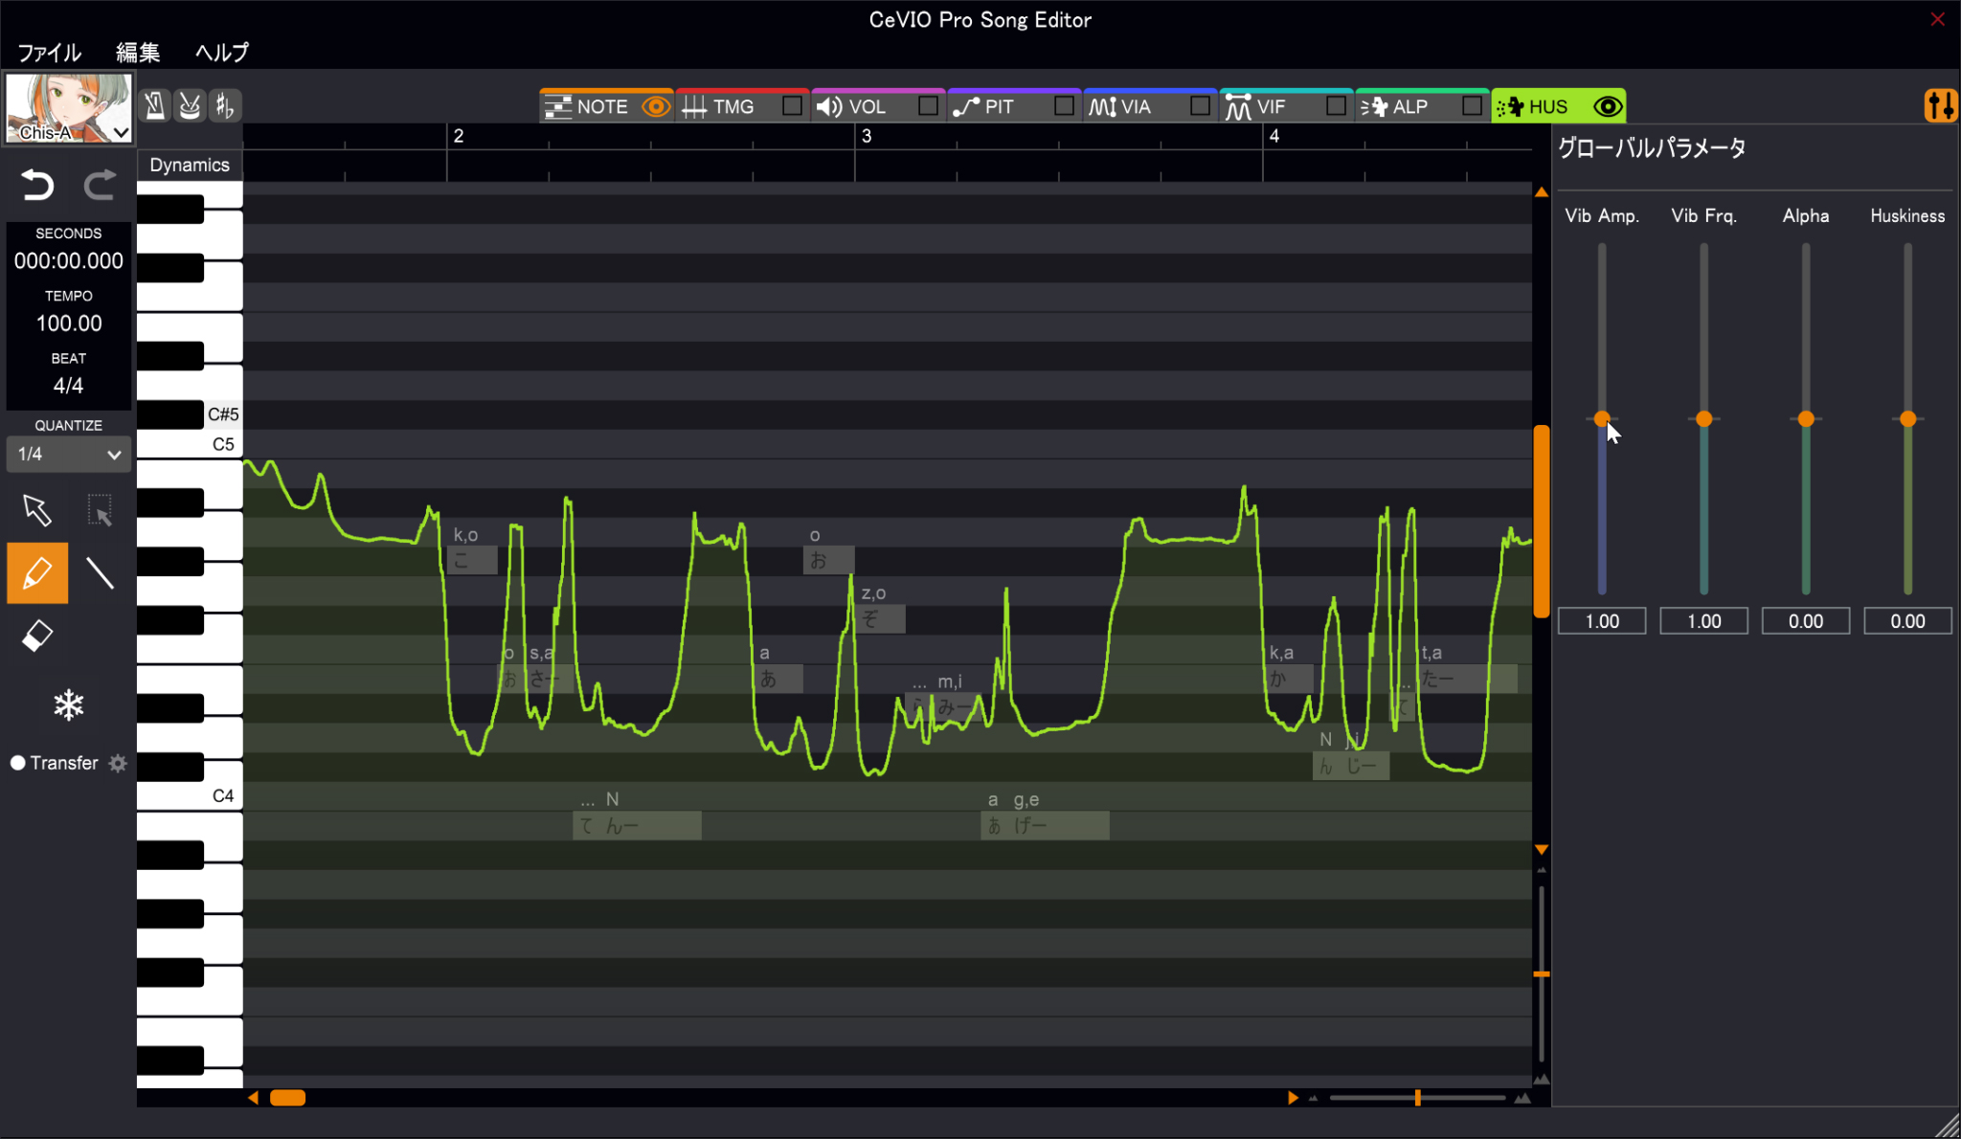Screen dimensions: 1961x1139
Task: Expand the Chis-A voice selector
Action: coord(122,132)
